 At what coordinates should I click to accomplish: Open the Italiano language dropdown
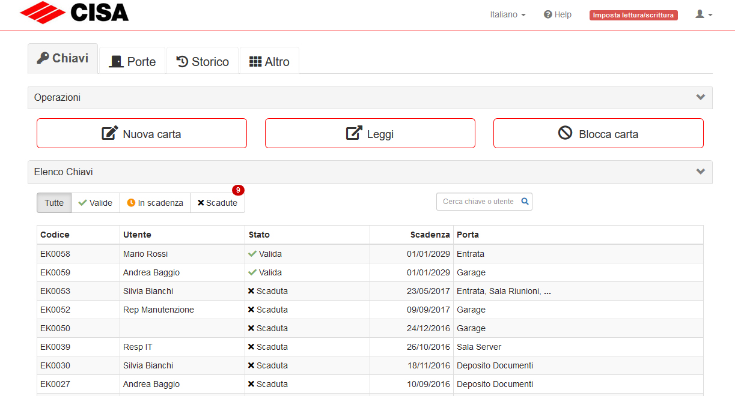click(x=508, y=14)
